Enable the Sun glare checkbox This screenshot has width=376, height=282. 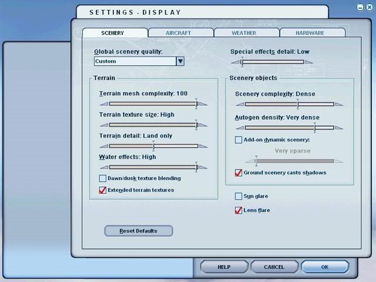239,196
